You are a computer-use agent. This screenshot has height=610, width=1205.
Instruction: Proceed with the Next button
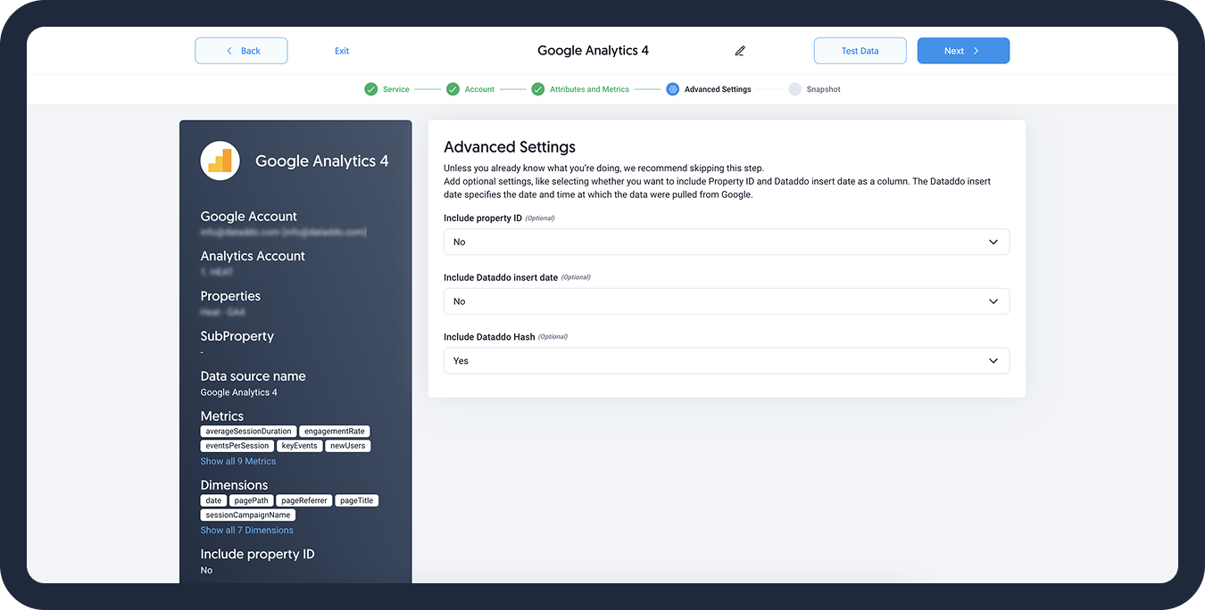point(963,51)
